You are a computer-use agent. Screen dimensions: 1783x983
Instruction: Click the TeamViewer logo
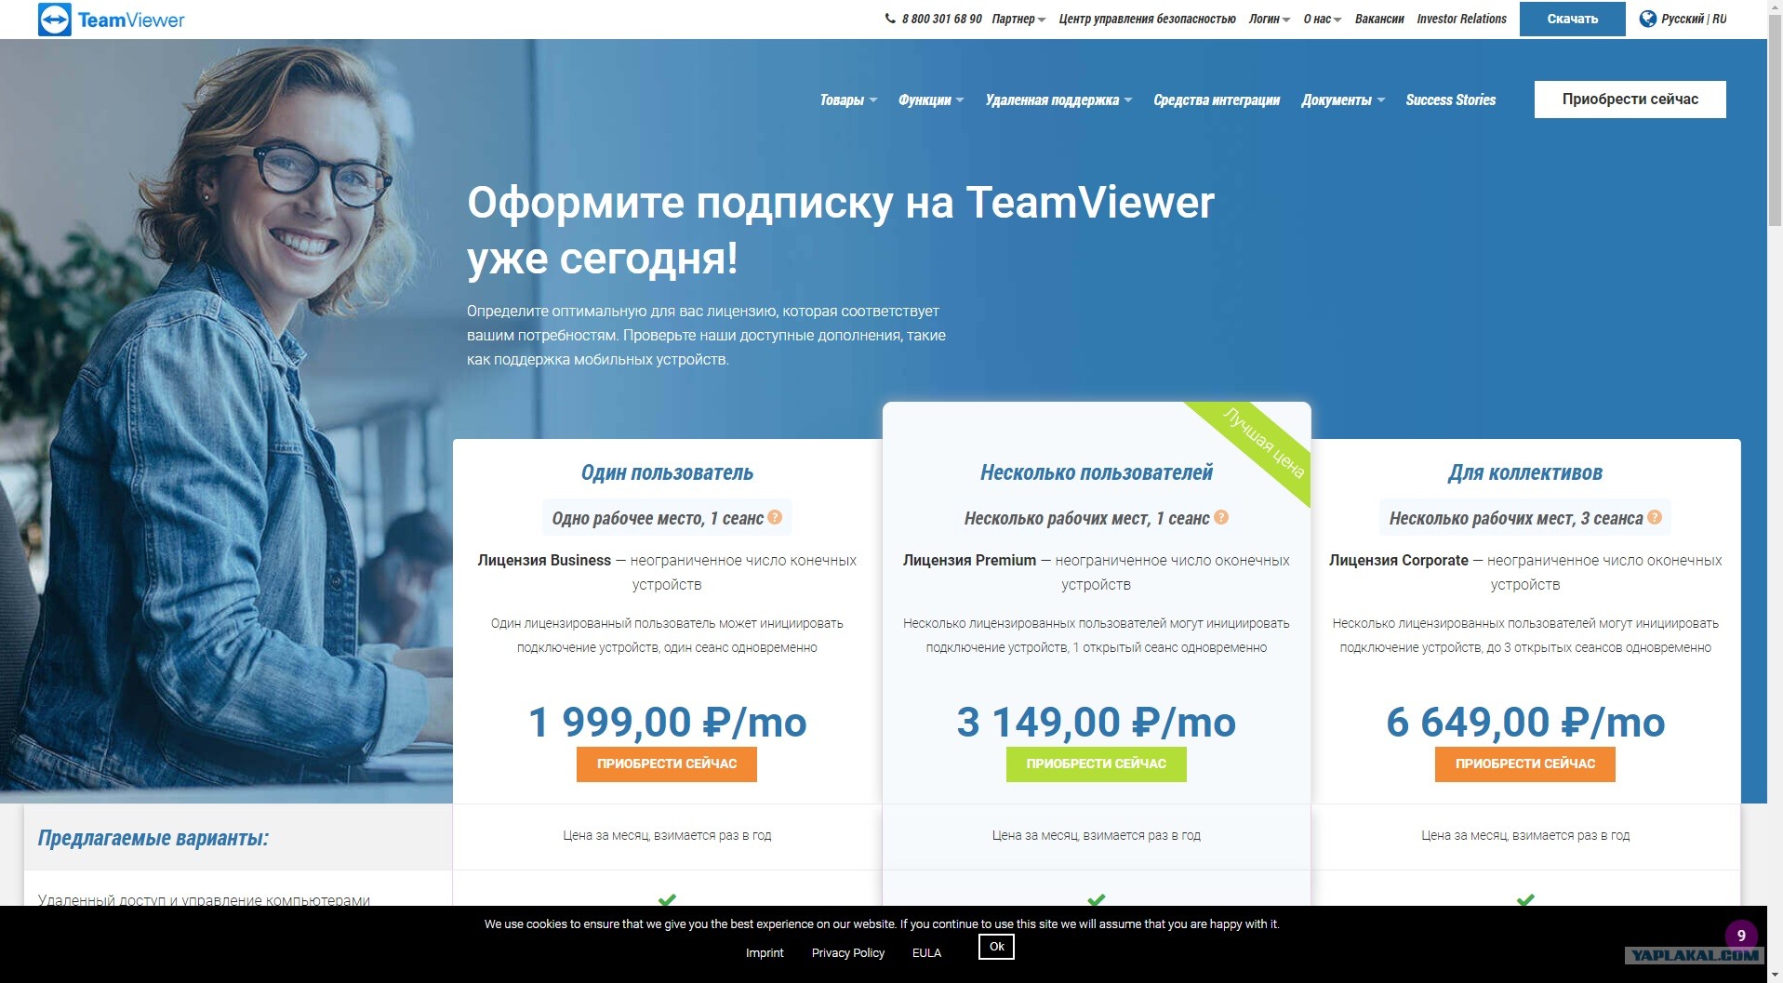(112, 20)
